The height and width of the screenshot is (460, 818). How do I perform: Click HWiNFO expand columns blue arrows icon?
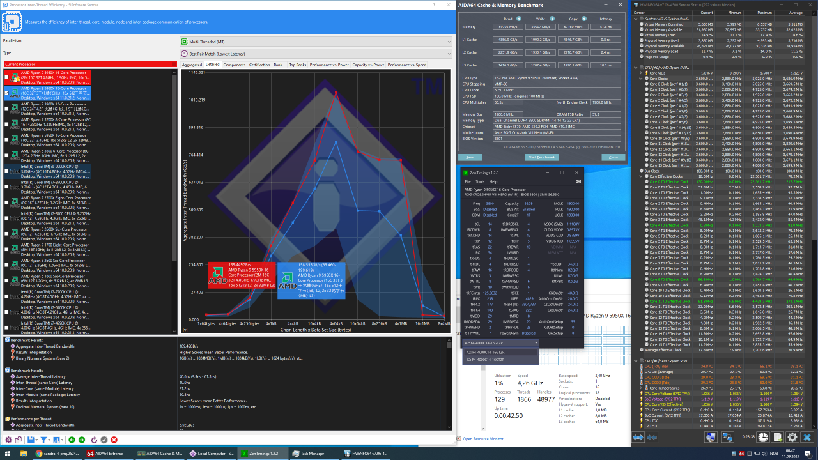pyautogui.click(x=638, y=437)
